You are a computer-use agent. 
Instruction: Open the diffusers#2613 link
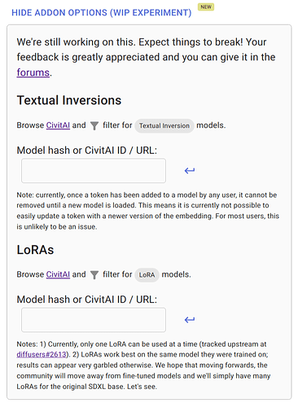pyautogui.click(x=42, y=354)
